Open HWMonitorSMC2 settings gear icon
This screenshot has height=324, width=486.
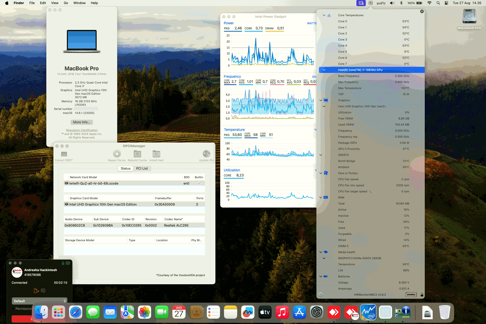click(x=320, y=295)
